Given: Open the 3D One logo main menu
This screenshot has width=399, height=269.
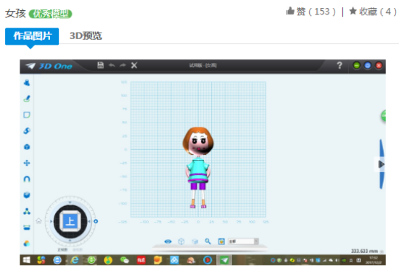Looking at the screenshot, I should (49, 67).
